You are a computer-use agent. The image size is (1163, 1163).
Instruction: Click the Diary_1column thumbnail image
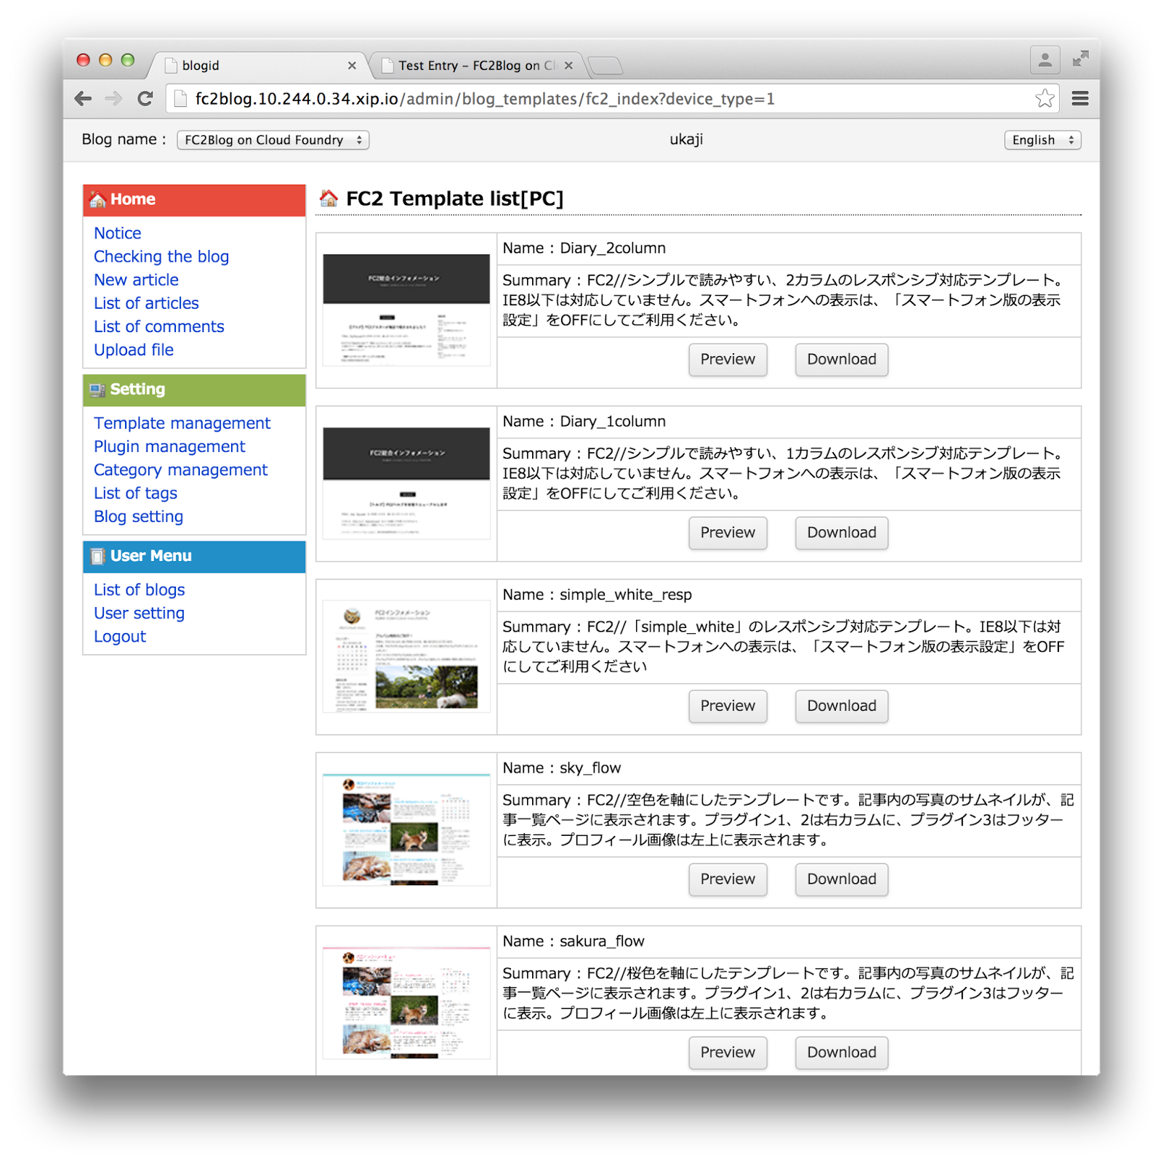pos(406,483)
